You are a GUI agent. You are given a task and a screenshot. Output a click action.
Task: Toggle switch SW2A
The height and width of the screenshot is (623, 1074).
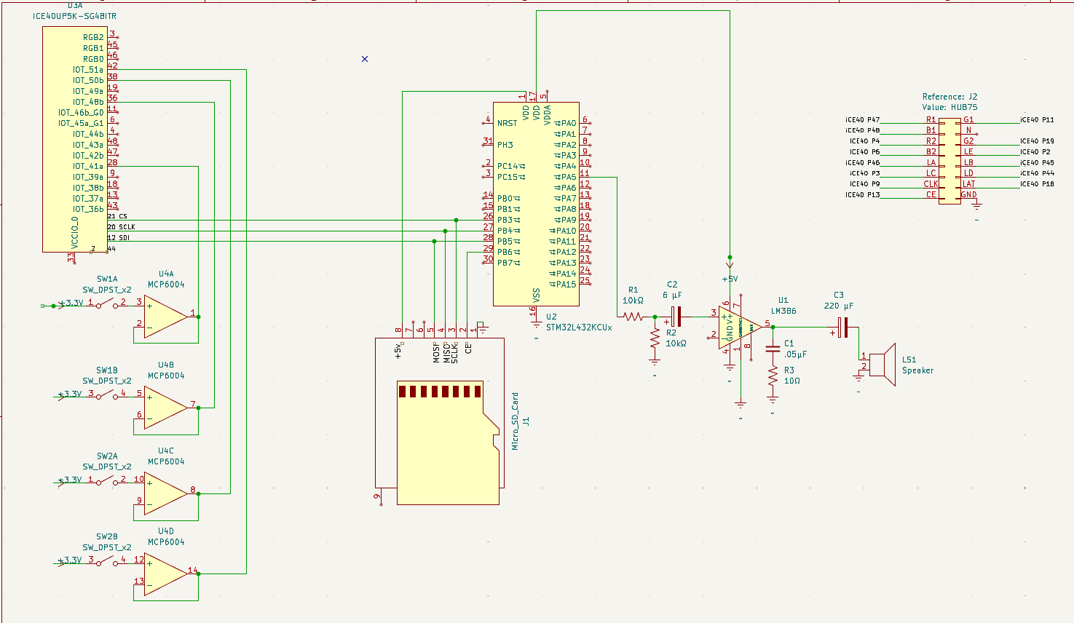click(109, 480)
